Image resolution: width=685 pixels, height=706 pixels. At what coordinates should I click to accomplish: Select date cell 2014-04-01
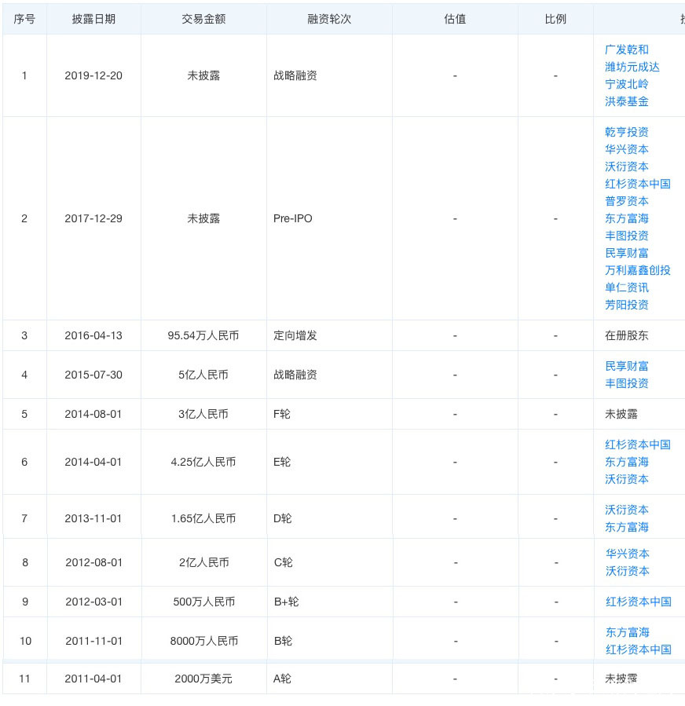click(x=93, y=462)
